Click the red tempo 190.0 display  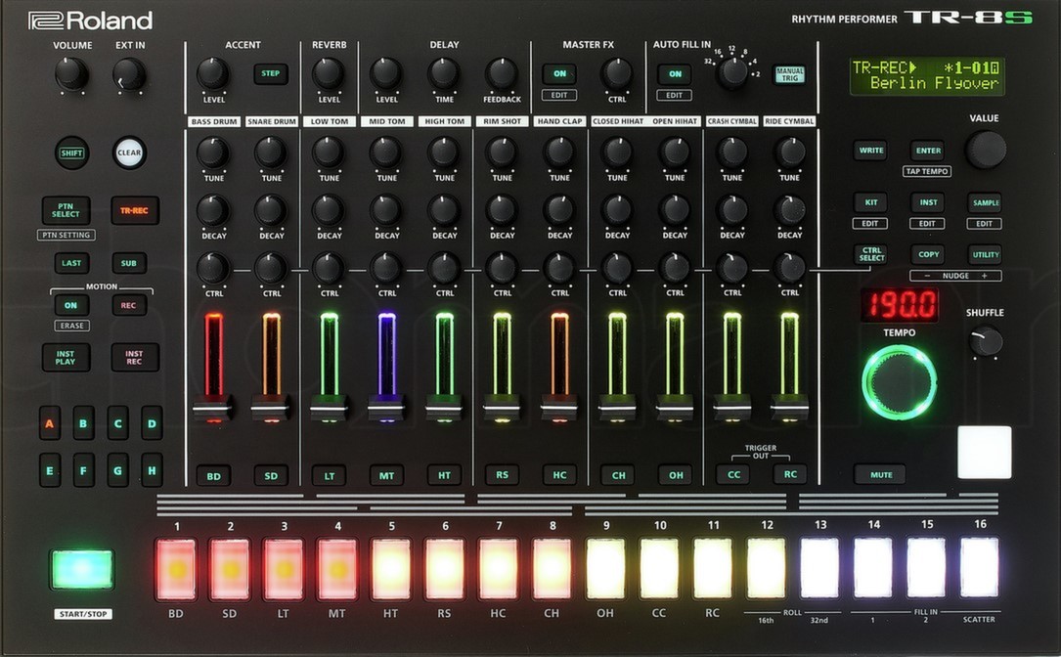(x=900, y=305)
